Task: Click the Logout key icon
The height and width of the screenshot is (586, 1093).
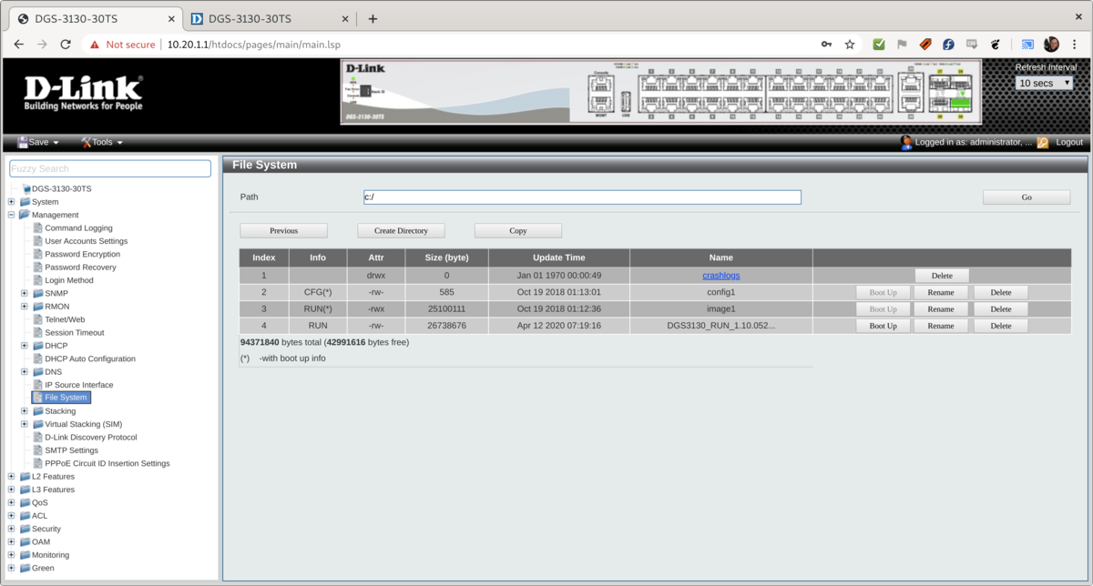Action: pyautogui.click(x=1043, y=143)
